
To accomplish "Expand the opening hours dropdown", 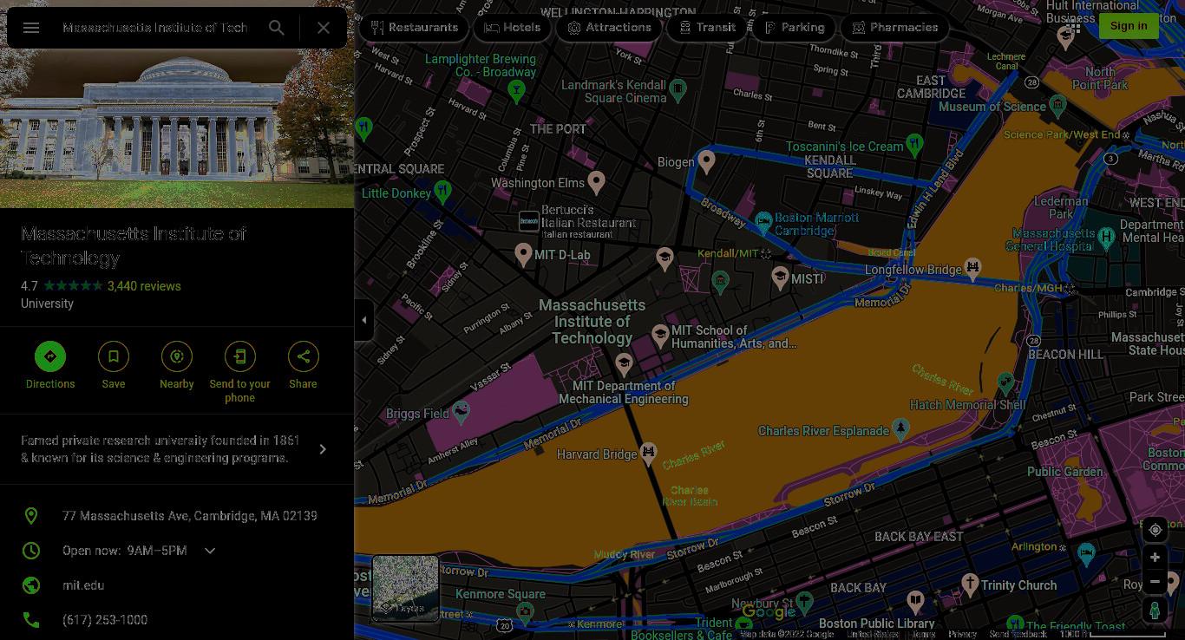I will (x=210, y=551).
